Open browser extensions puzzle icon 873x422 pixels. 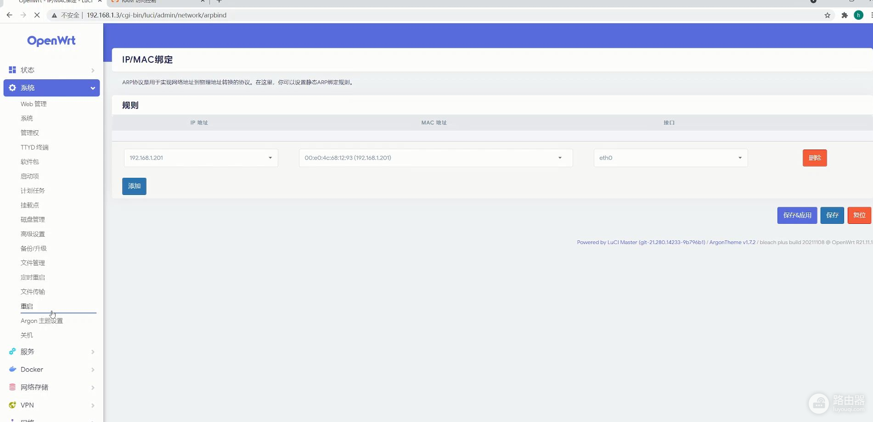tap(845, 15)
